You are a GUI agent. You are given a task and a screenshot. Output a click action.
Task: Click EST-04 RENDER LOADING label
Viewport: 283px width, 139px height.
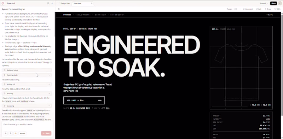(x=223, y=29)
